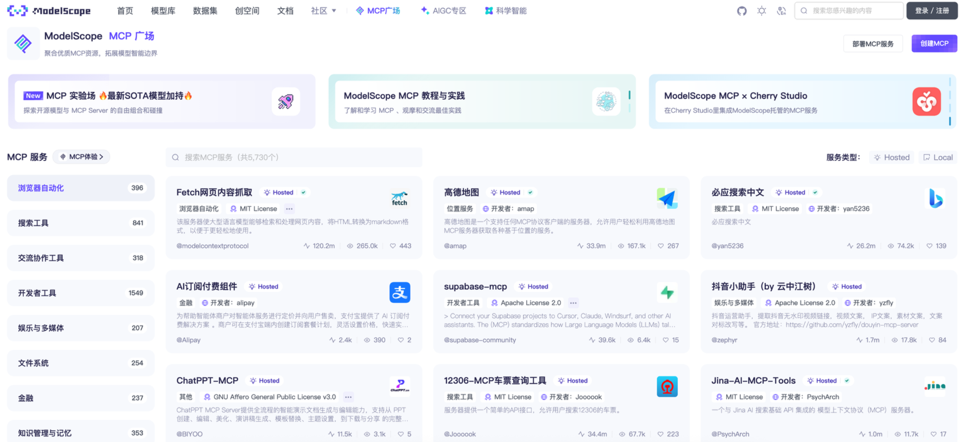This screenshot has width=980, height=442.
Task: Open the 首页 nav item
Action: point(125,11)
